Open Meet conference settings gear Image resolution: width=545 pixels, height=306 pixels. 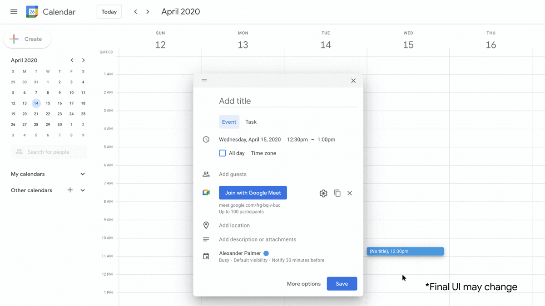pyautogui.click(x=323, y=193)
